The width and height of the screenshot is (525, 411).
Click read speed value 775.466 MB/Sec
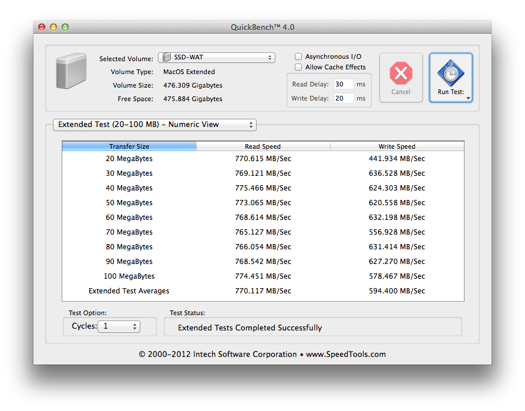tap(263, 188)
